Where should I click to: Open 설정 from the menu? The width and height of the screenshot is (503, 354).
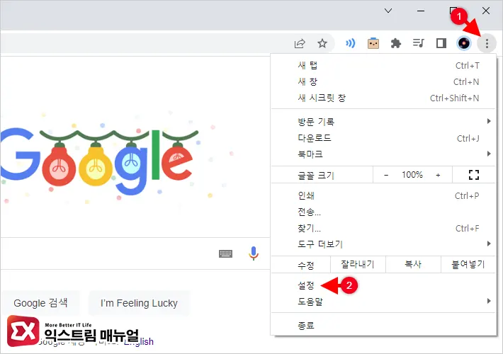(383, 285)
